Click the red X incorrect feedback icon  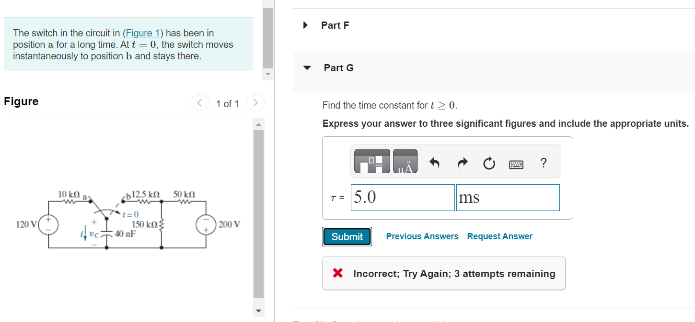[x=337, y=273]
